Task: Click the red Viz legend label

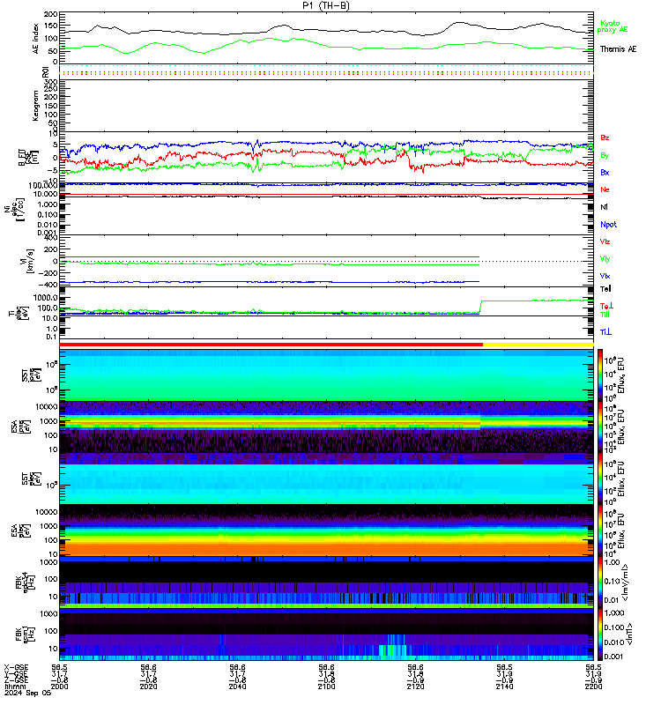Action: [605, 241]
